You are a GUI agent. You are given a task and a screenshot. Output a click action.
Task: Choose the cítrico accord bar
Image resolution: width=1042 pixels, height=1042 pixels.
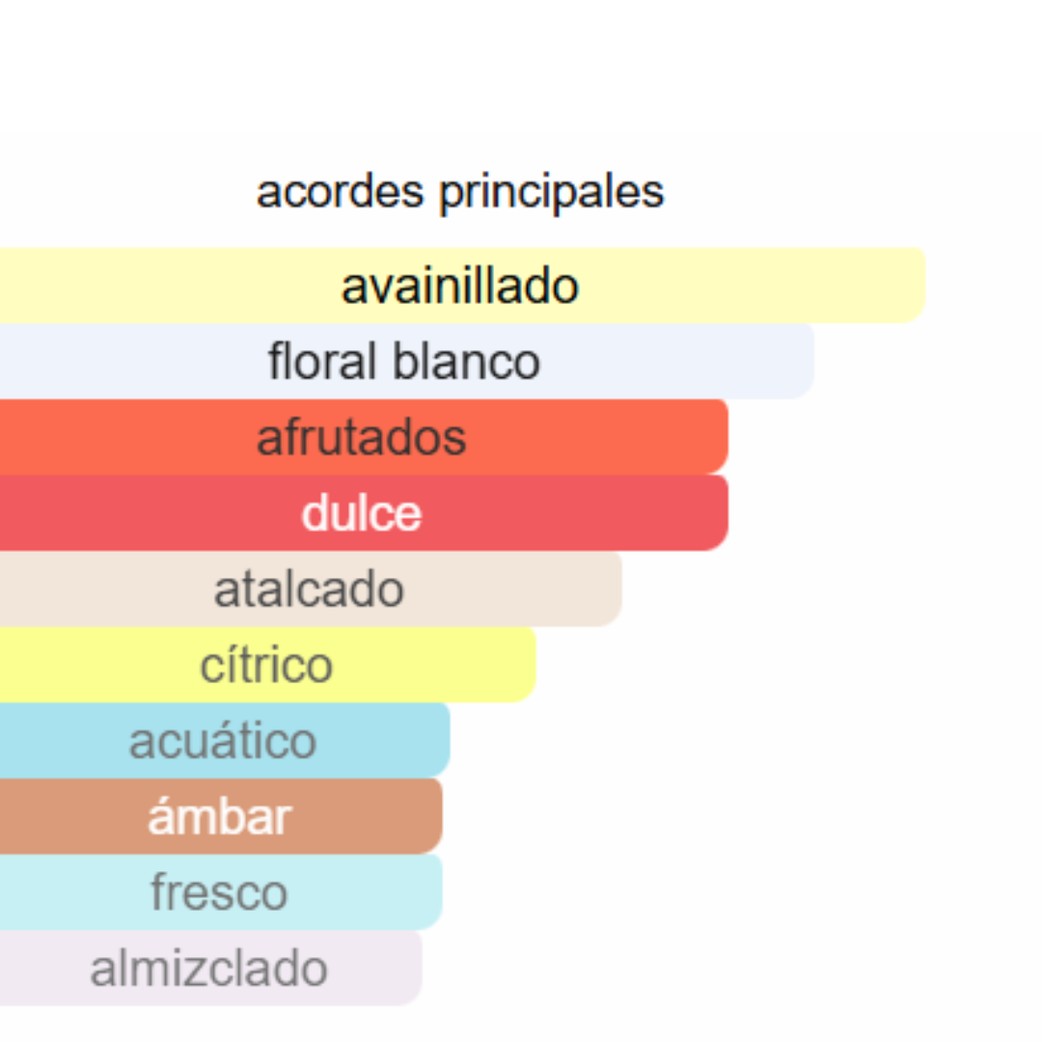(266, 665)
